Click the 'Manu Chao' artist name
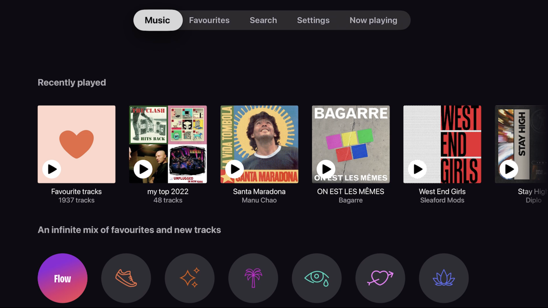The width and height of the screenshot is (548, 308). click(259, 200)
